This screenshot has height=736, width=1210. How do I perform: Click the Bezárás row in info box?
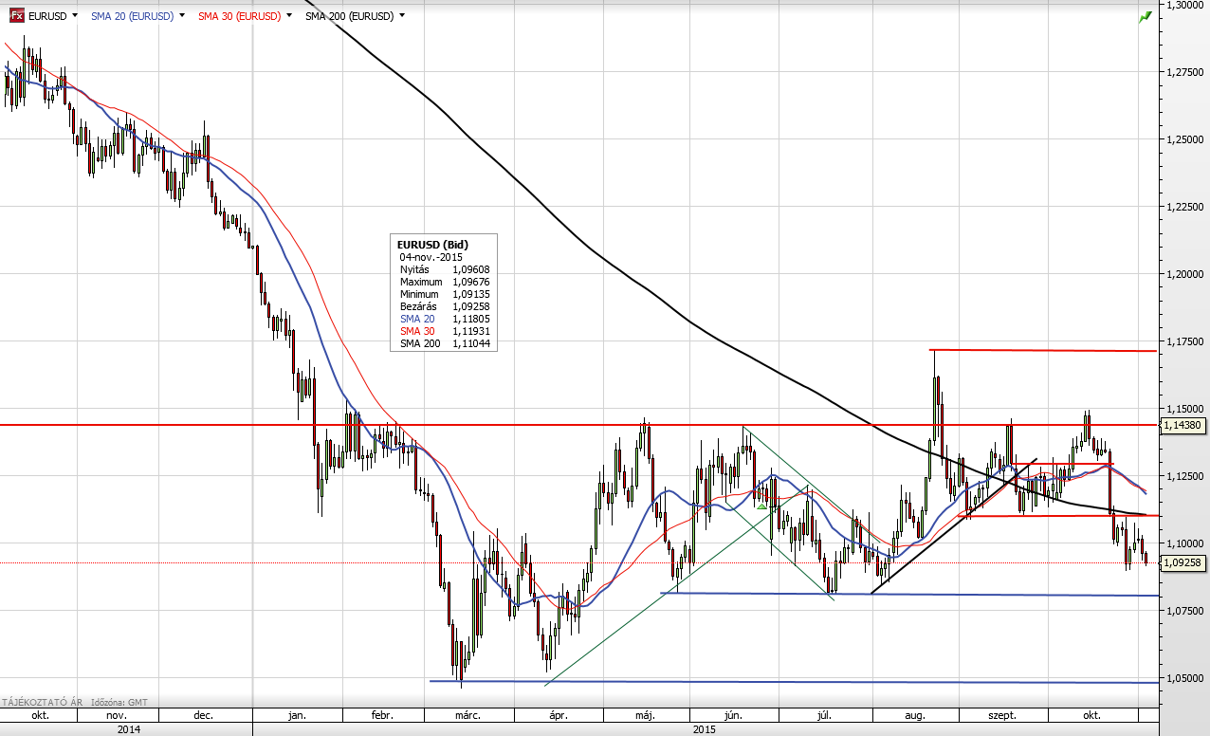pyautogui.click(x=443, y=306)
